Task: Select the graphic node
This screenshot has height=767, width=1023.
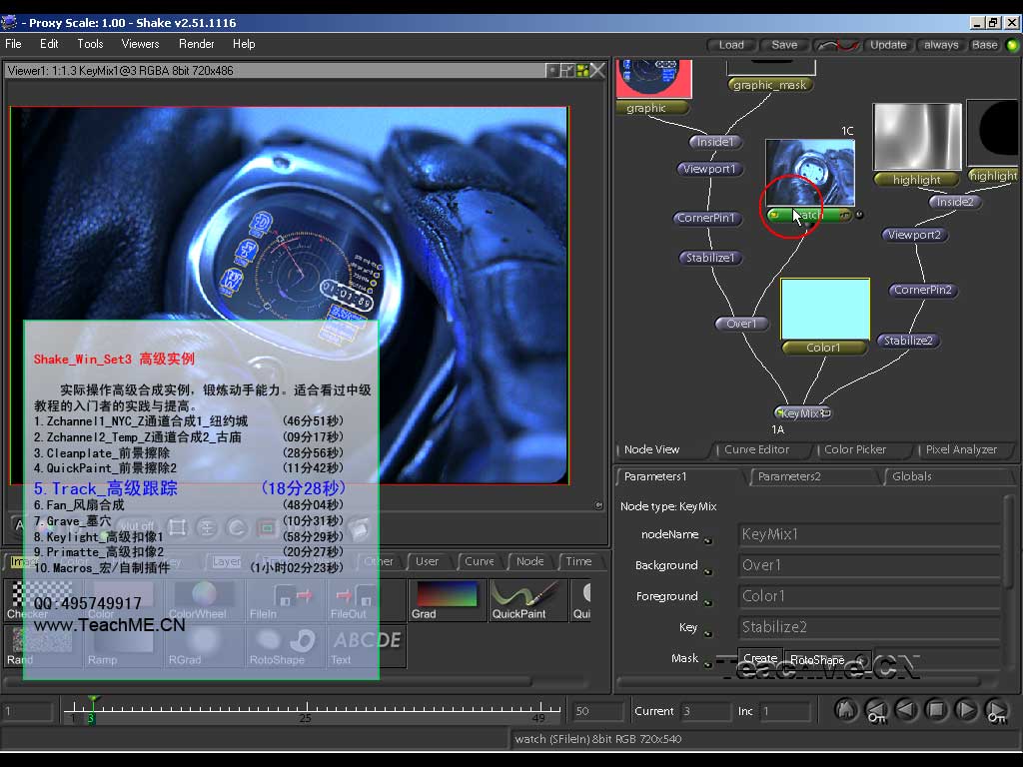Action: 651,108
